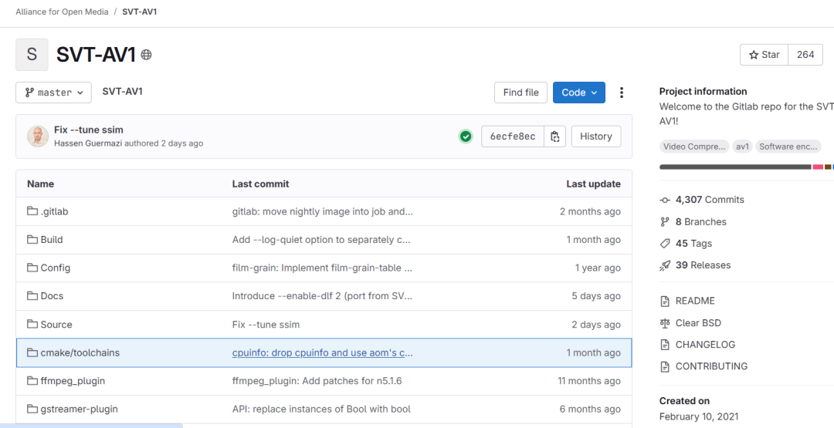Open the Docs folder
This screenshot has width=834, height=428.
click(52, 296)
